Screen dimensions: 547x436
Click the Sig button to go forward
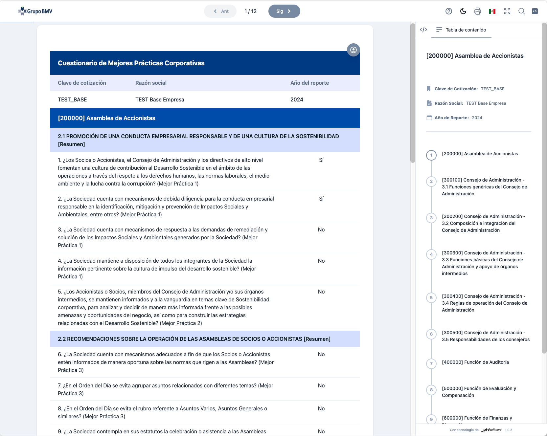point(284,11)
